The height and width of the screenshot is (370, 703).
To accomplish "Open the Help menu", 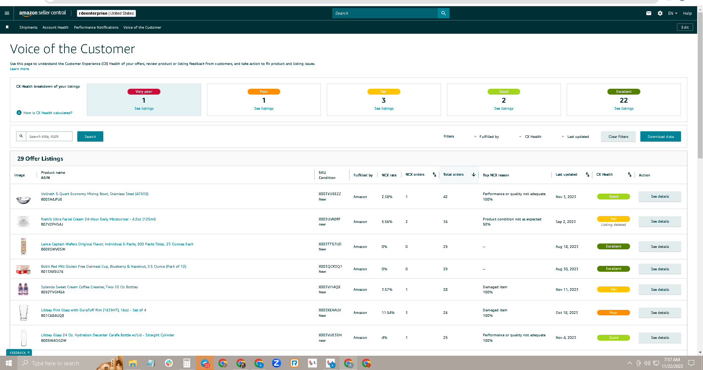I will [687, 13].
